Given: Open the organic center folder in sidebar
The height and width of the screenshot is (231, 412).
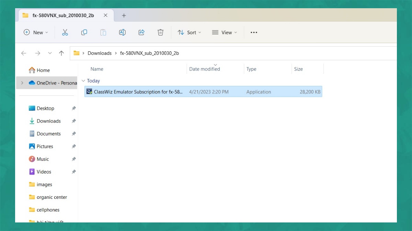Looking at the screenshot, I should 52,197.
